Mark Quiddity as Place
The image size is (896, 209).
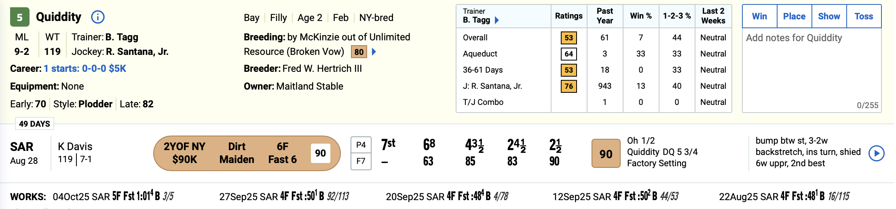coord(794,17)
